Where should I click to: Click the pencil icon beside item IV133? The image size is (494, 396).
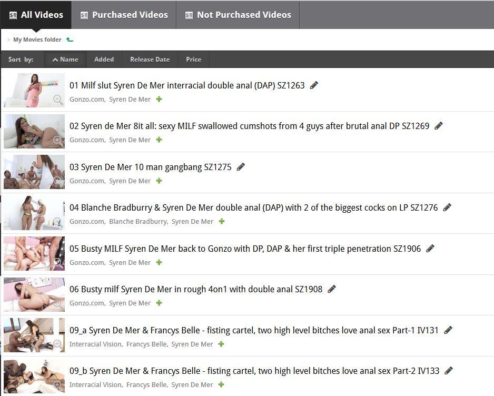(x=449, y=371)
